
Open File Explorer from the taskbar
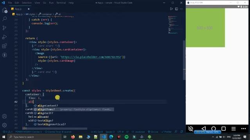point(80,137)
